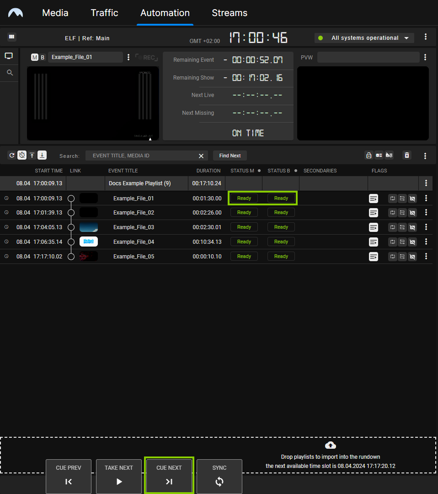Click the SYNC button icon
438x494 pixels.
[x=219, y=481]
